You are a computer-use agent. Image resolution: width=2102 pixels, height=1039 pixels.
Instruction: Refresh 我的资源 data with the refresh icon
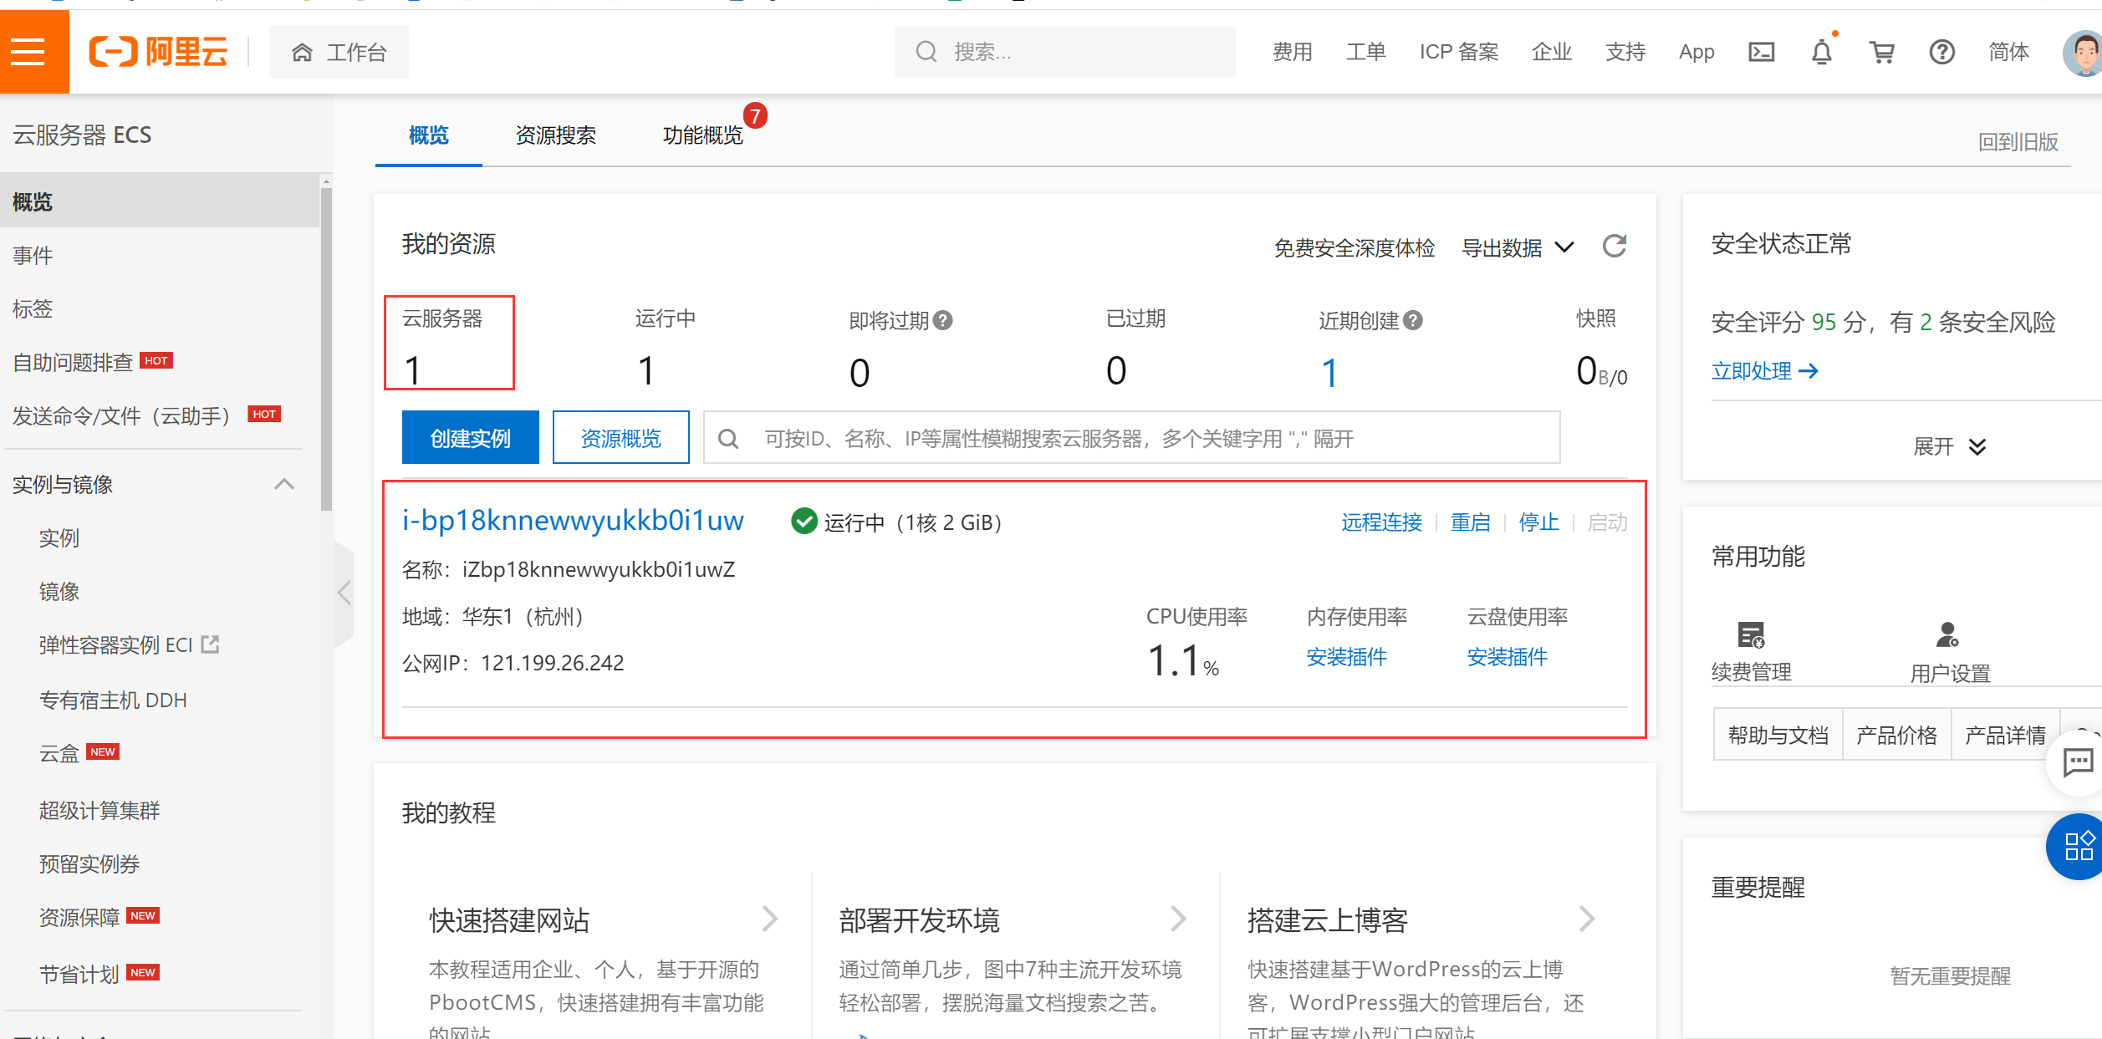point(1615,246)
